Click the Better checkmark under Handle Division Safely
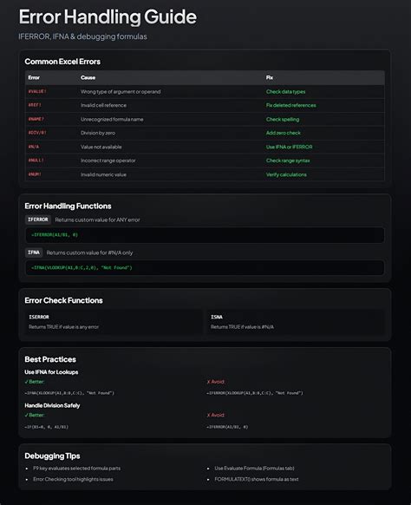The width and height of the screenshot is (411, 505). [35, 415]
